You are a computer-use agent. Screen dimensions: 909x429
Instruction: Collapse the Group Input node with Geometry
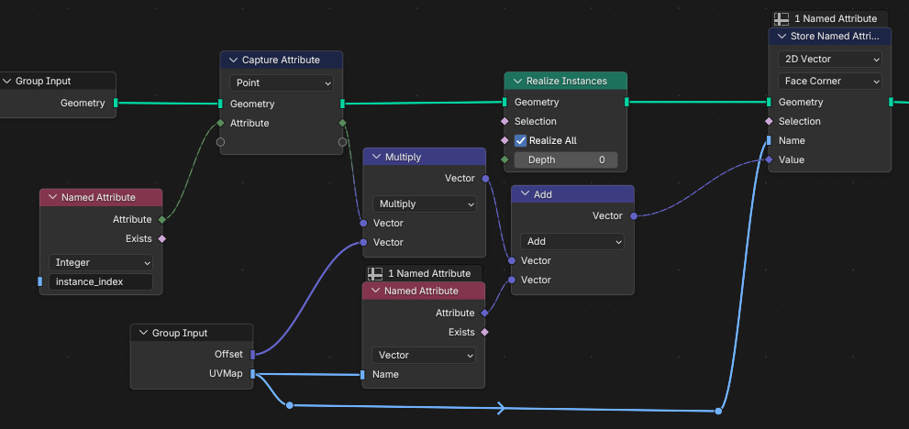(7, 82)
